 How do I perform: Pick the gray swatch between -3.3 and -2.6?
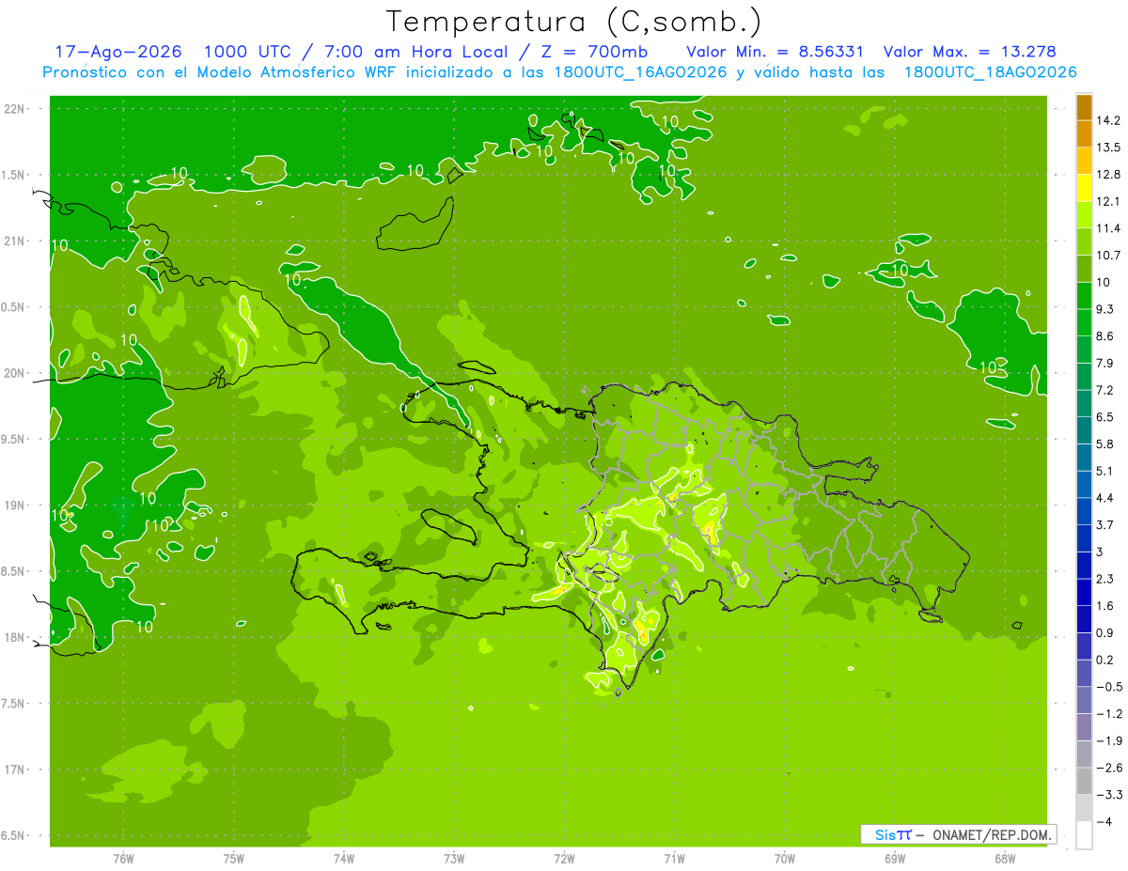coord(1084,781)
